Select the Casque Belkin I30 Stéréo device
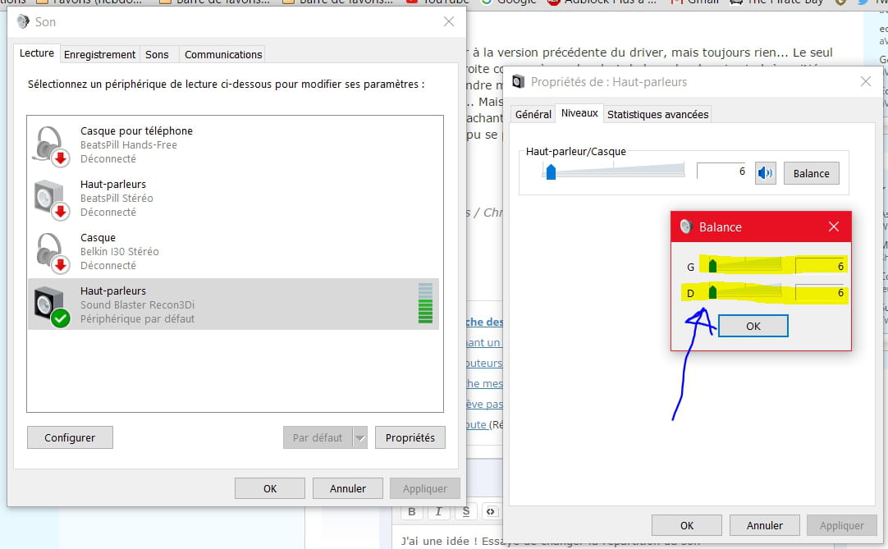888x549 pixels. pos(233,252)
